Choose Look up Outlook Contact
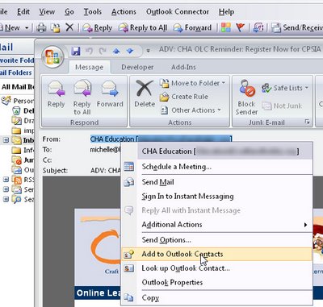 217,268
